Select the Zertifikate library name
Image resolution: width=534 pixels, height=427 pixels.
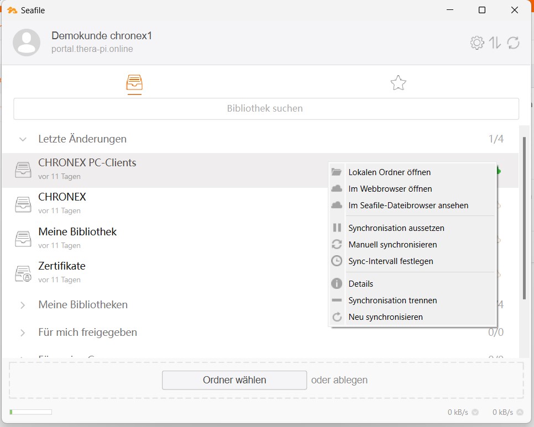pos(62,266)
